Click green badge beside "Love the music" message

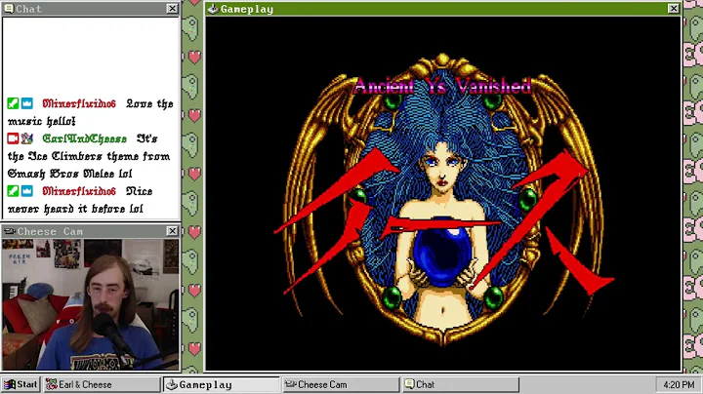pyautogui.click(x=13, y=103)
